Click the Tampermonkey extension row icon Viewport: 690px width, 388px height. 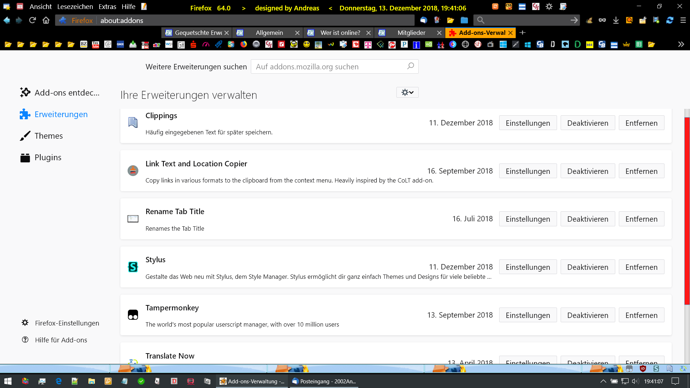pos(133,315)
